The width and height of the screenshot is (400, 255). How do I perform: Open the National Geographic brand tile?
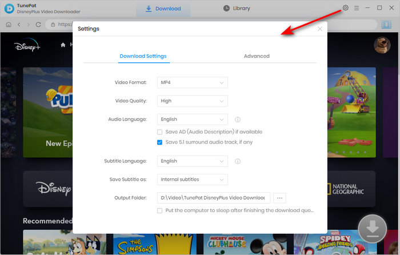coord(351,189)
